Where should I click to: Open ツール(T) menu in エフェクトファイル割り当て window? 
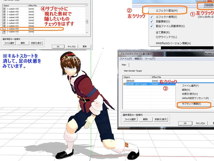[x=150, y=59]
